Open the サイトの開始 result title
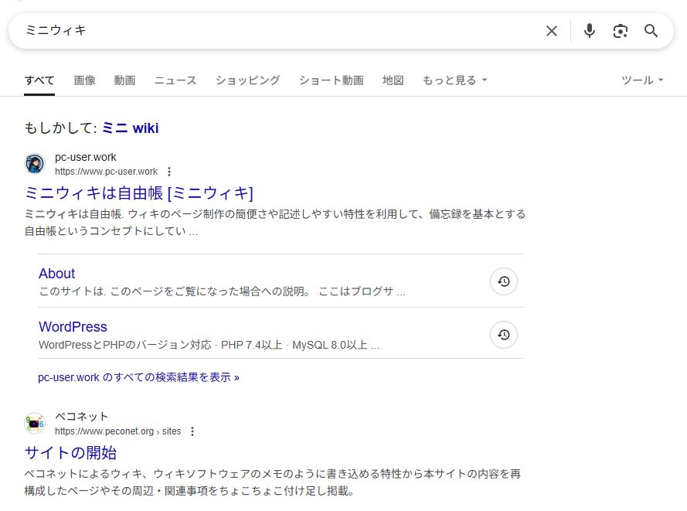Screen dimensions: 687x511 click(70, 453)
